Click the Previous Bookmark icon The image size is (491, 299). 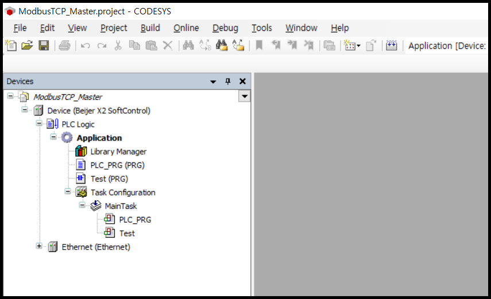[276, 46]
